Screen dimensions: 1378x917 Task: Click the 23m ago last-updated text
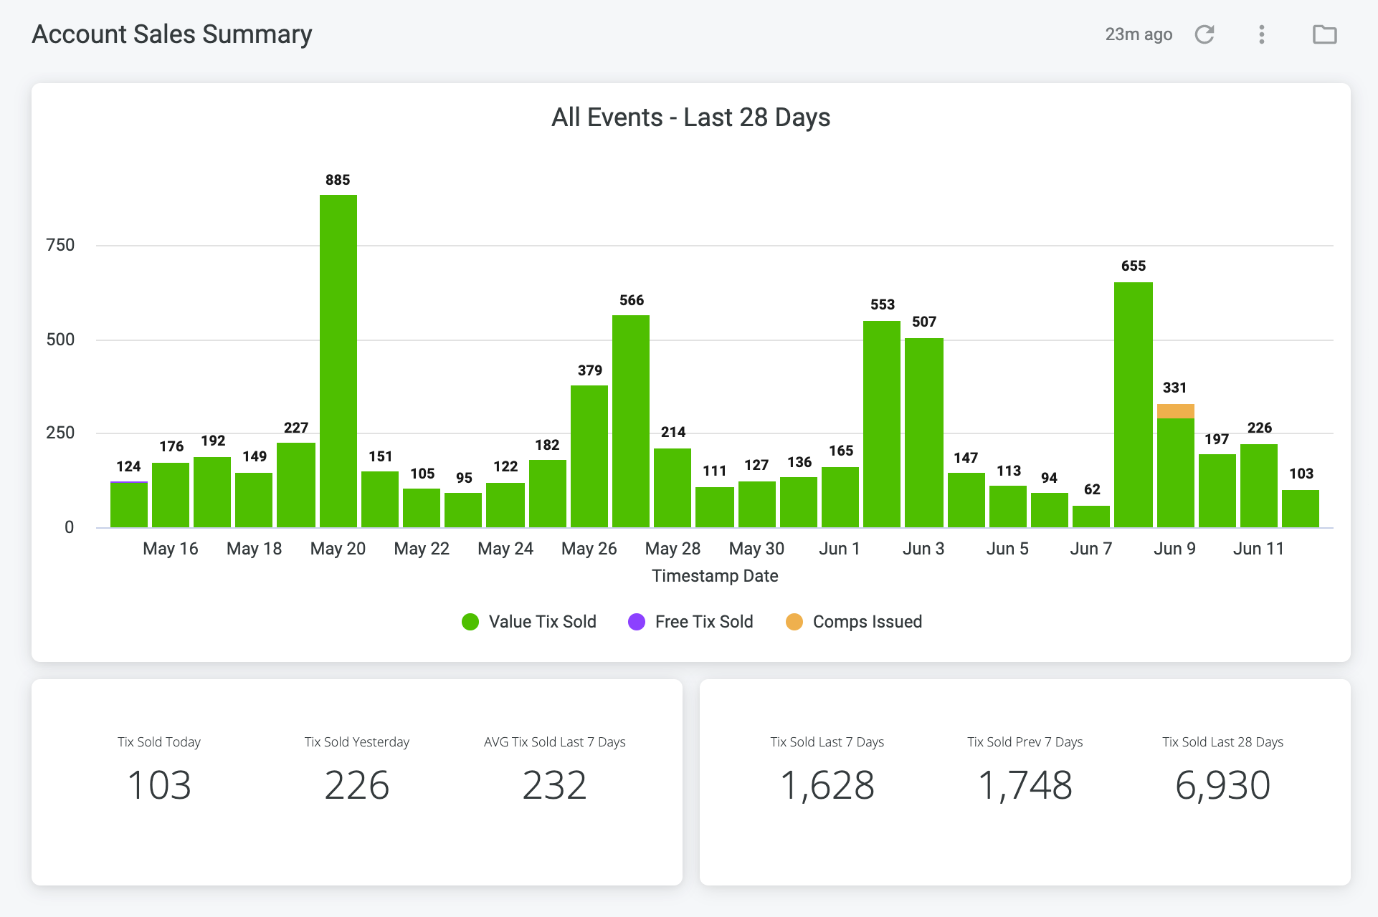[1139, 34]
